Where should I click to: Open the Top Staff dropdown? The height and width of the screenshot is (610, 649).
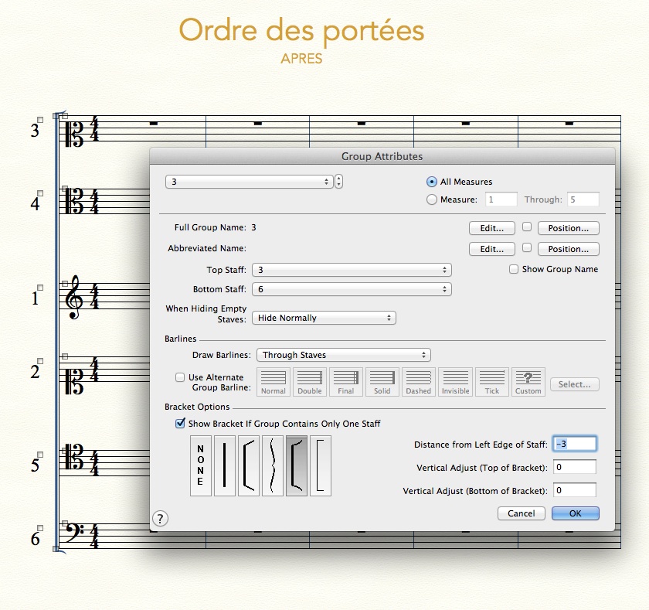(x=352, y=270)
